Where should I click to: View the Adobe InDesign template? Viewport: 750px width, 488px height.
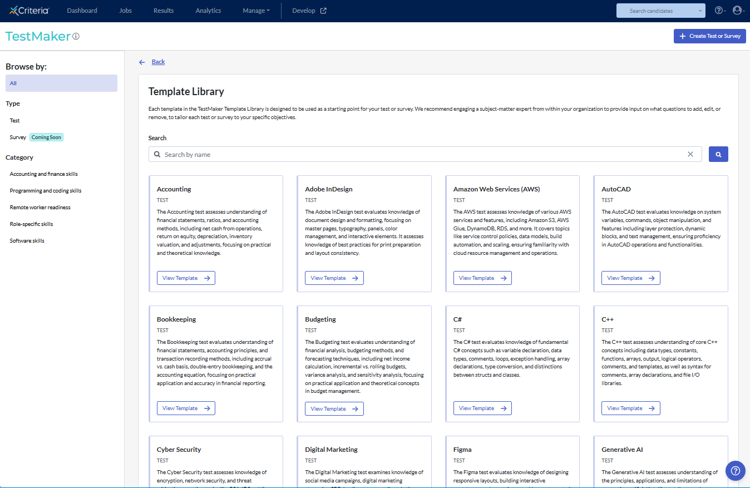coord(334,278)
